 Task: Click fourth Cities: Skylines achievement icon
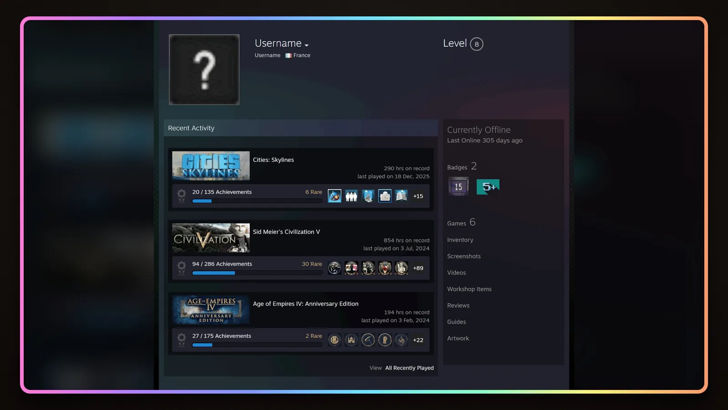385,196
